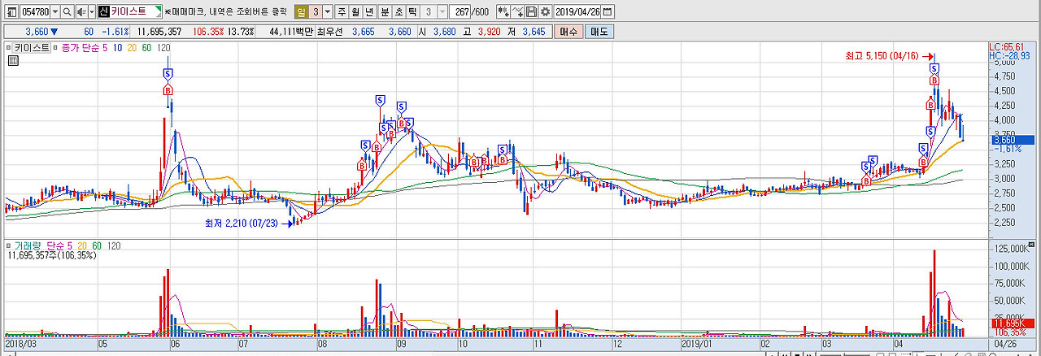The height and width of the screenshot is (356, 1041).
Task: Click the 120 price moving average legend
Action: pyautogui.click(x=163, y=47)
